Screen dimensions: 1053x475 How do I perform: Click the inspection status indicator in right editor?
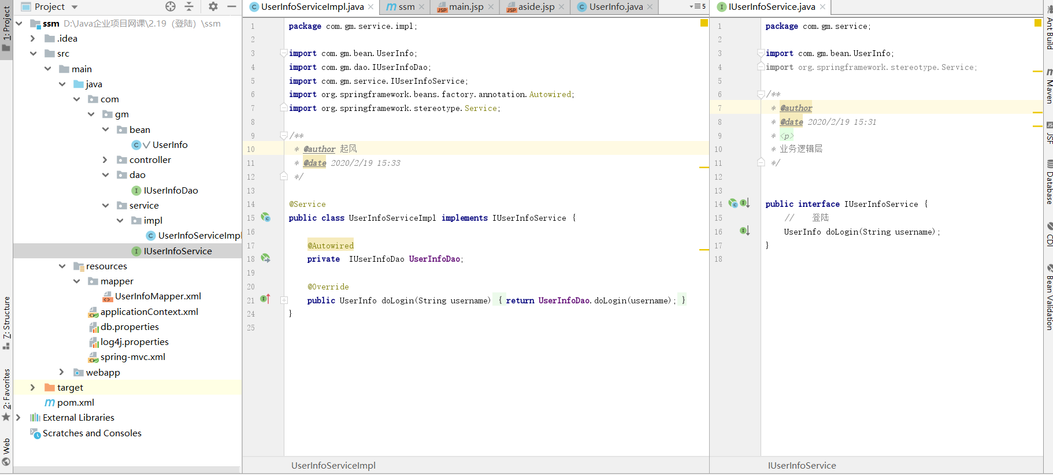click(x=1038, y=23)
